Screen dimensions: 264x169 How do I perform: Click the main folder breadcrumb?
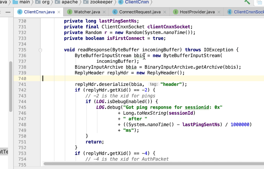pos(21,2)
